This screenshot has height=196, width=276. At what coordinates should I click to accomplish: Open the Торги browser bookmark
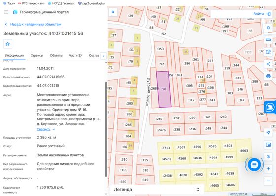pyautogui.click(x=9, y=3)
